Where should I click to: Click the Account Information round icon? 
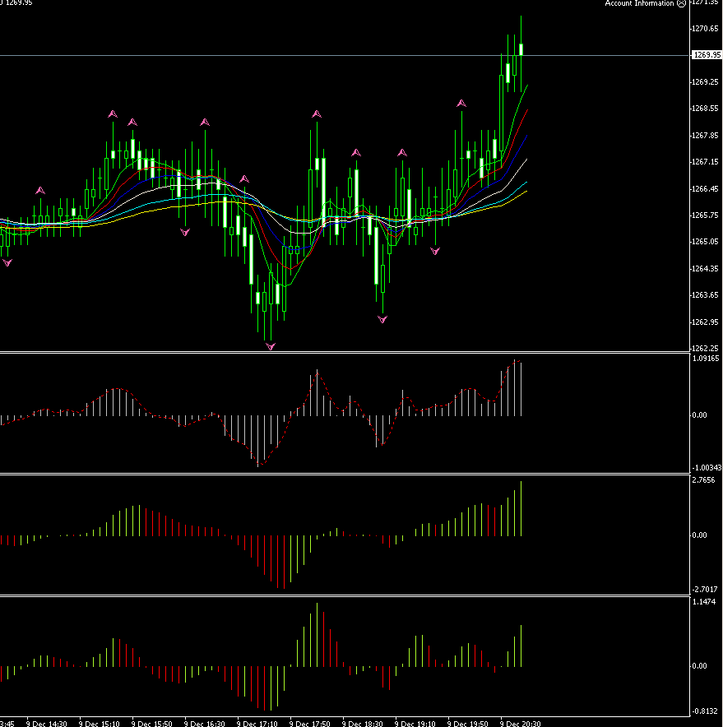(x=681, y=3)
